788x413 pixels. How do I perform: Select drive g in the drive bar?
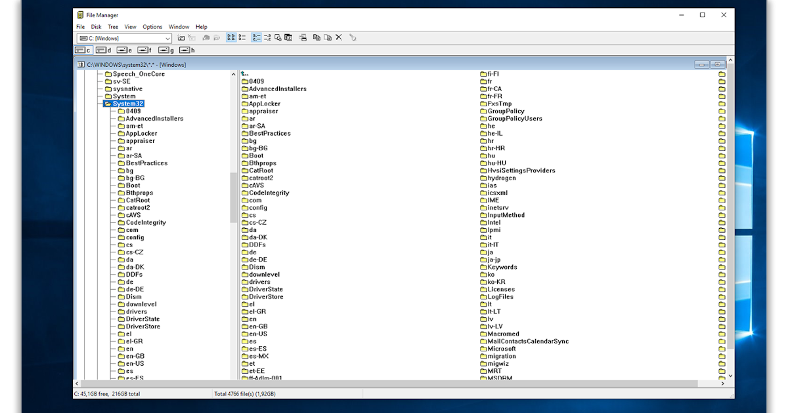pos(166,50)
